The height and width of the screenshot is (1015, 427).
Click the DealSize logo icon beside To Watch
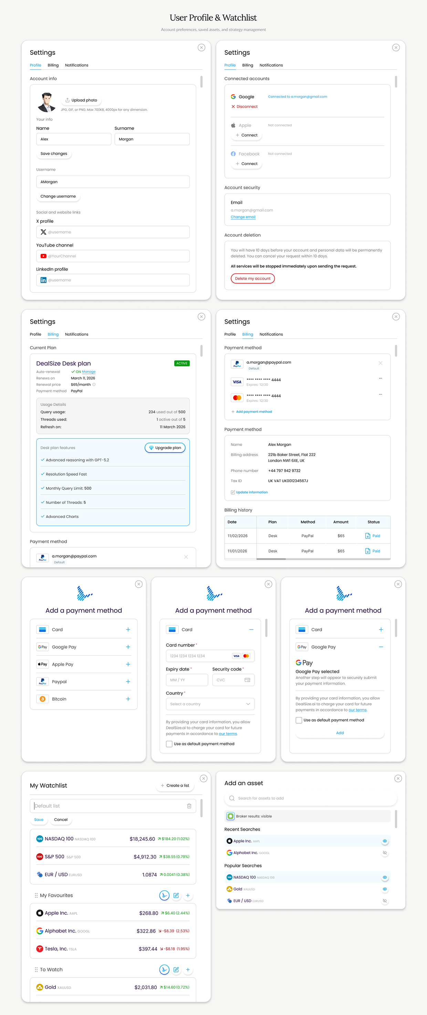pyautogui.click(x=164, y=969)
